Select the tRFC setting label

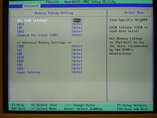(20, 69)
